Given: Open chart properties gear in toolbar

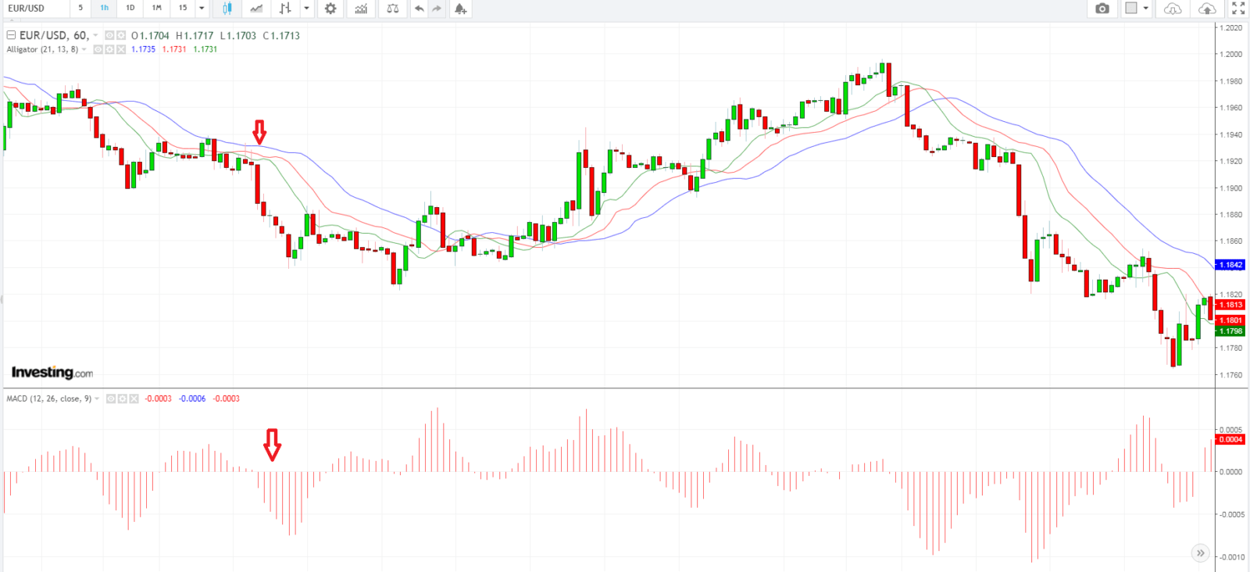Looking at the screenshot, I should tap(330, 9).
